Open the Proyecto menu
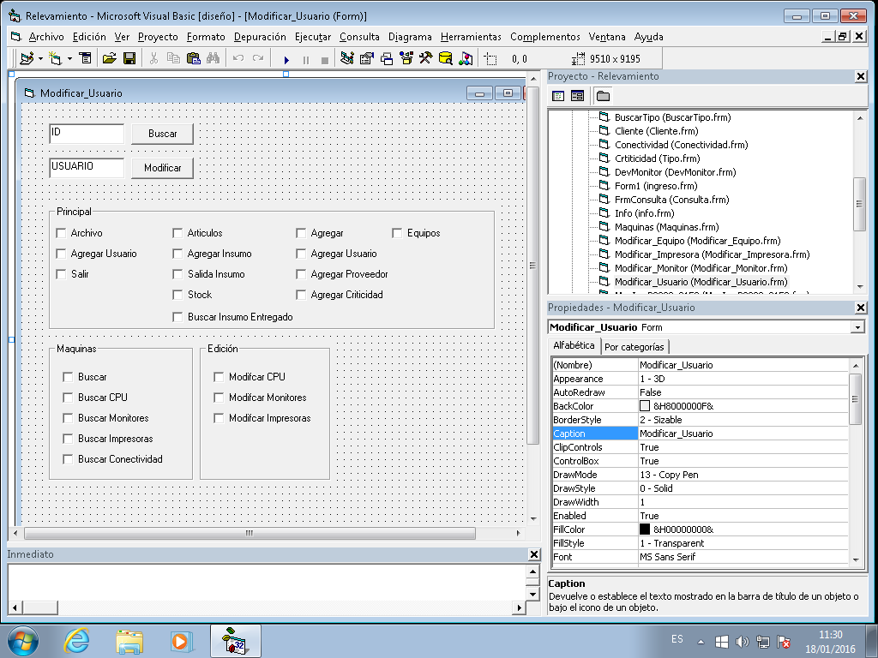The image size is (878, 658). pyautogui.click(x=158, y=37)
